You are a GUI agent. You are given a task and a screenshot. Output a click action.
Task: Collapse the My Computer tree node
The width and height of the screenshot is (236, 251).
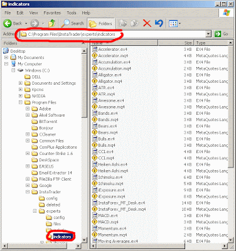pyautogui.click(x=6, y=64)
